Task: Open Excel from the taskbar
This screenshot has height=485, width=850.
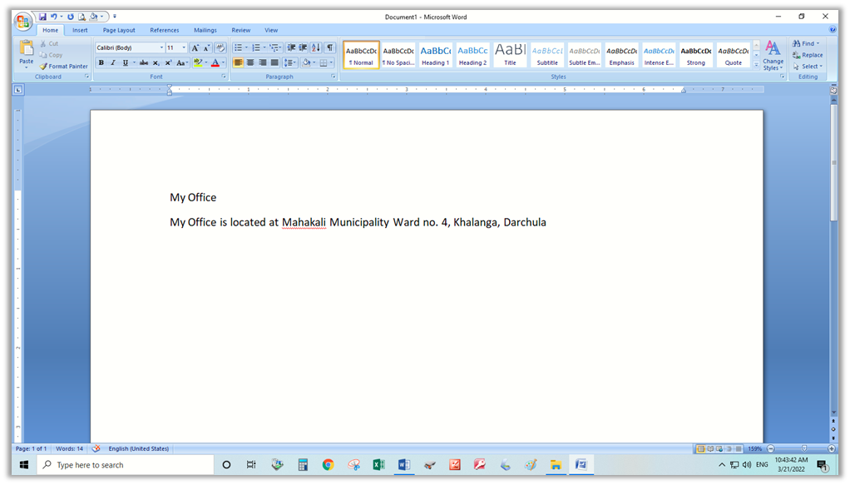Action: coord(378,465)
